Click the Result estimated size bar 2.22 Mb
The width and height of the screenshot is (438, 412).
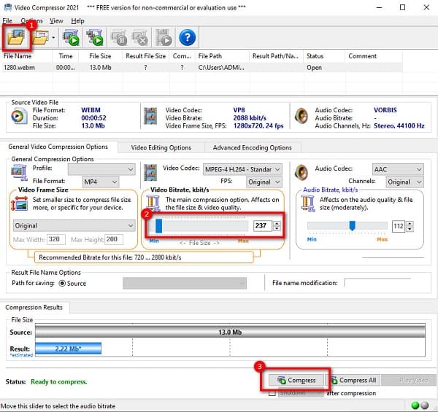[x=68, y=349]
